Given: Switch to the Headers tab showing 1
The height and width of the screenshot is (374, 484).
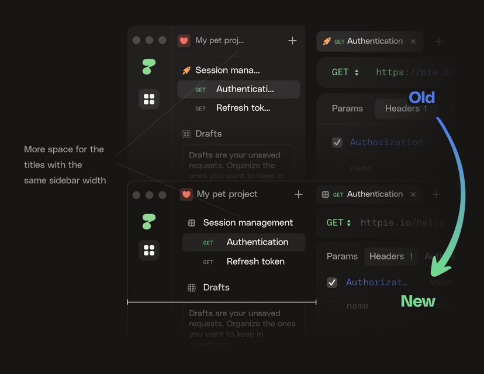Looking at the screenshot, I should (x=391, y=256).
